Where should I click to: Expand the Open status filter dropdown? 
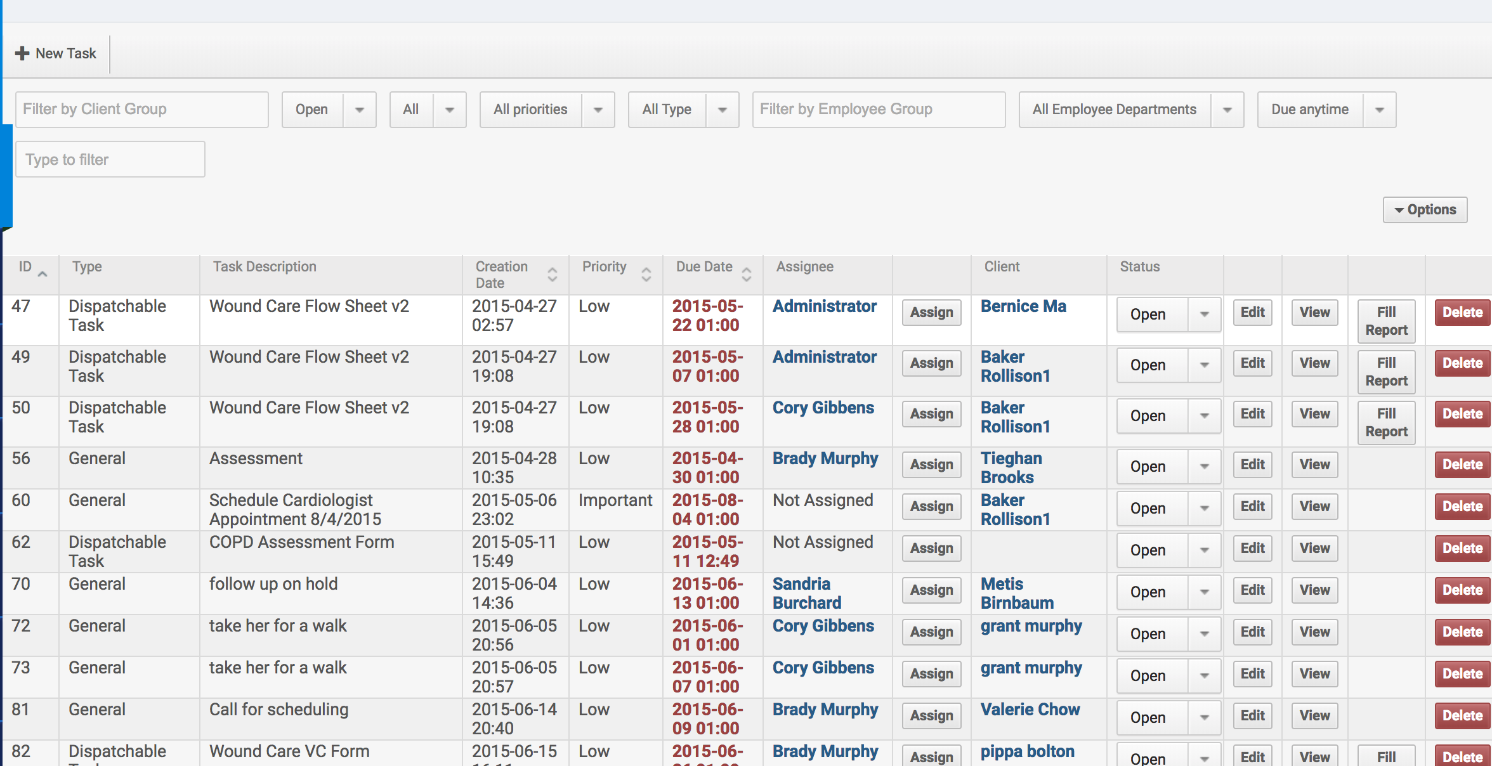[359, 110]
